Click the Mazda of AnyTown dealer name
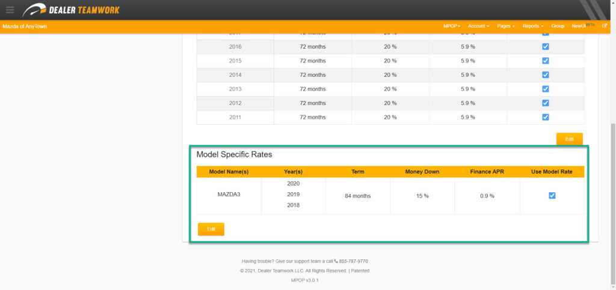The width and height of the screenshot is (616, 290). point(25,26)
